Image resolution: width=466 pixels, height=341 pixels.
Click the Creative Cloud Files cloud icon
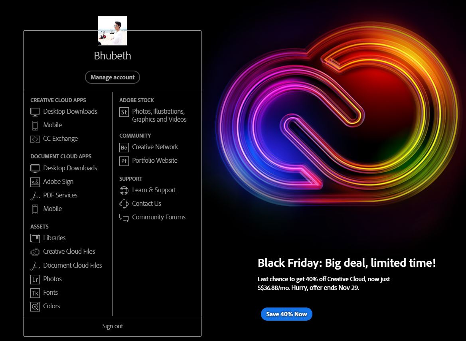35,252
